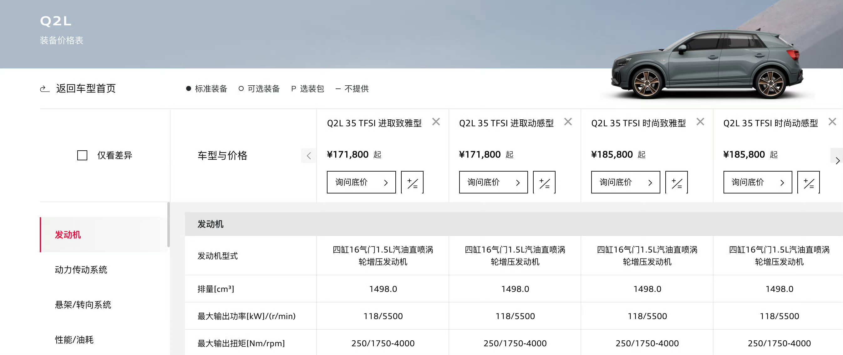This screenshot has height=355, width=843.
Task: Open price calculator icon for 时尚动感型
Action: [x=809, y=182]
